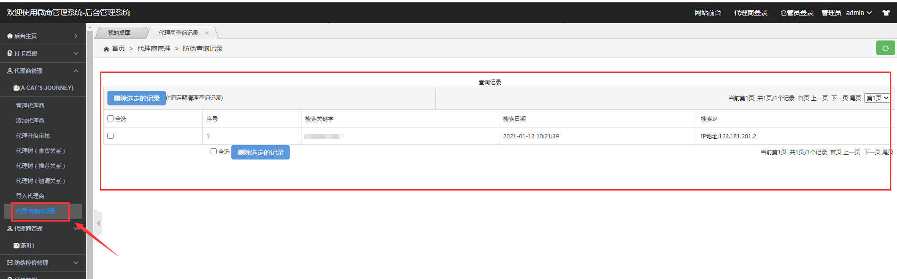Click the icon next to (茶叶)
The image size is (897, 279).
(16, 246)
